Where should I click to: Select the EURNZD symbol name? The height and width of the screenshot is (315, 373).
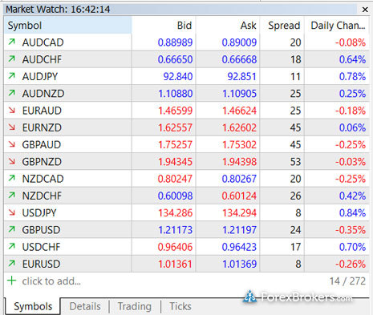[x=42, y=127]
